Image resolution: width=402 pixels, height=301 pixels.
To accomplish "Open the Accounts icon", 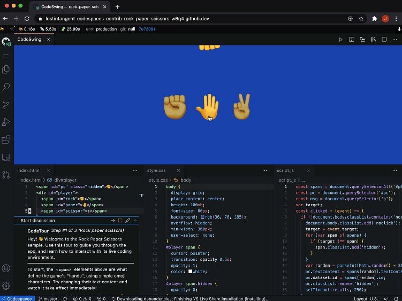I will [6, 268].
